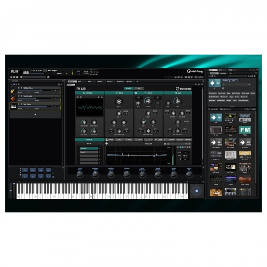Click the FM Lab library thumbnail
Screen dimensions: 267x267
(245, 130)
